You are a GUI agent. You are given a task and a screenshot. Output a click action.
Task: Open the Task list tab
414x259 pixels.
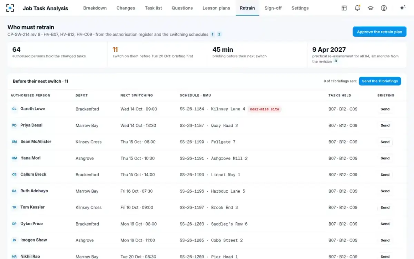[154, 8]
